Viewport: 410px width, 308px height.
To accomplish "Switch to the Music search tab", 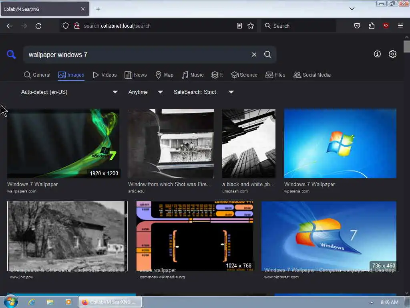I will point(193,75).
